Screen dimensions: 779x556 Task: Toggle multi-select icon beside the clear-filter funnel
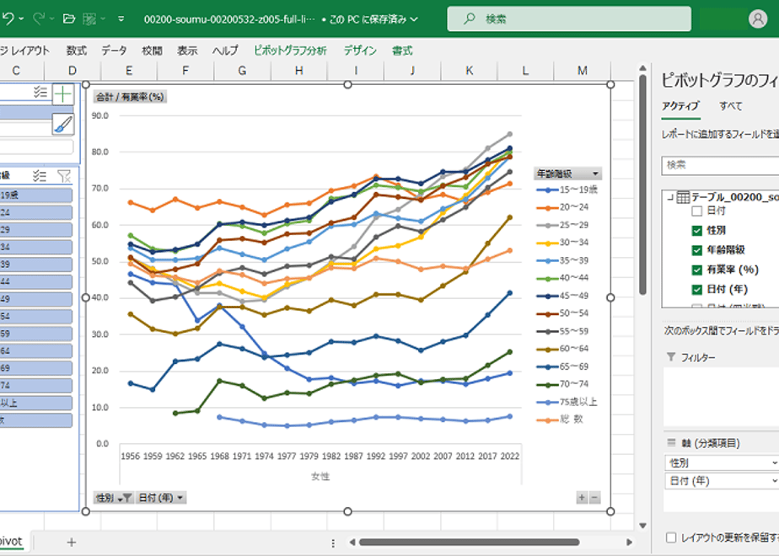tap(40, 175)
